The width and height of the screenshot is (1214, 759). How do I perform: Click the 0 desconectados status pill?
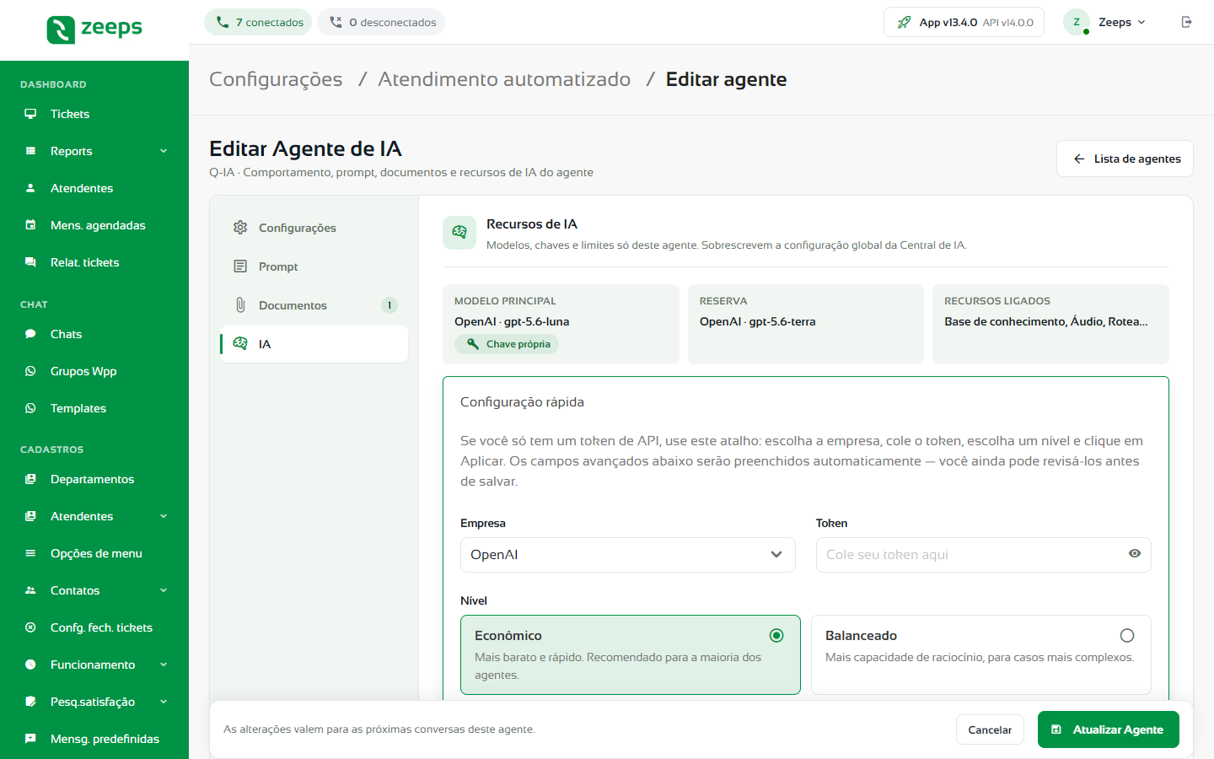382,22
